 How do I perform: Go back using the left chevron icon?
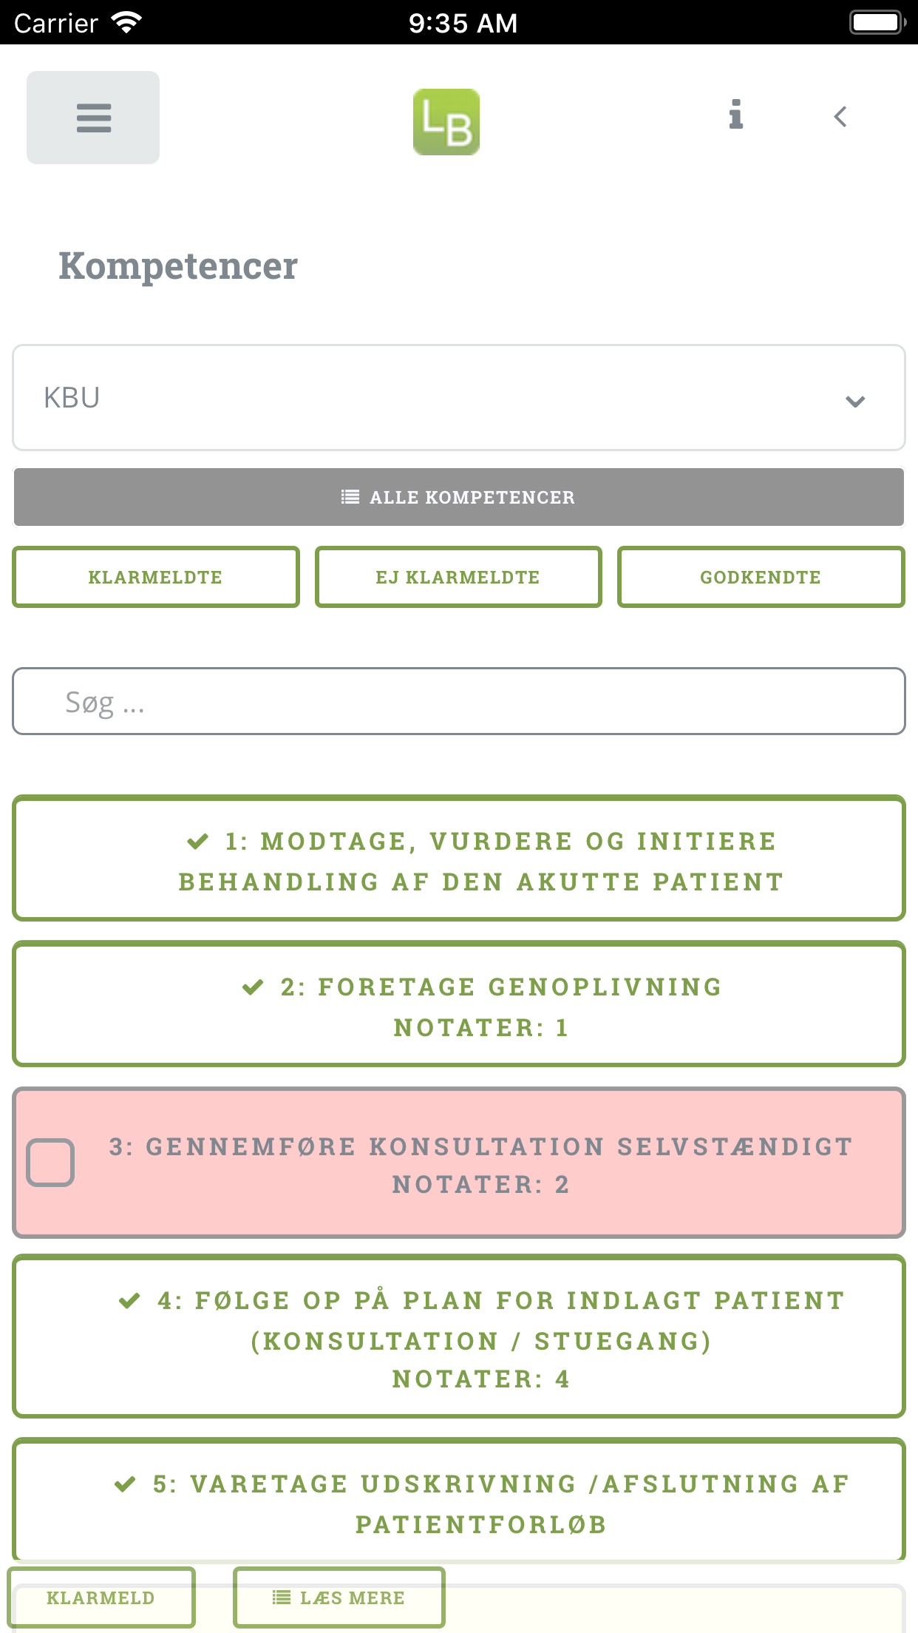[840, 116]
